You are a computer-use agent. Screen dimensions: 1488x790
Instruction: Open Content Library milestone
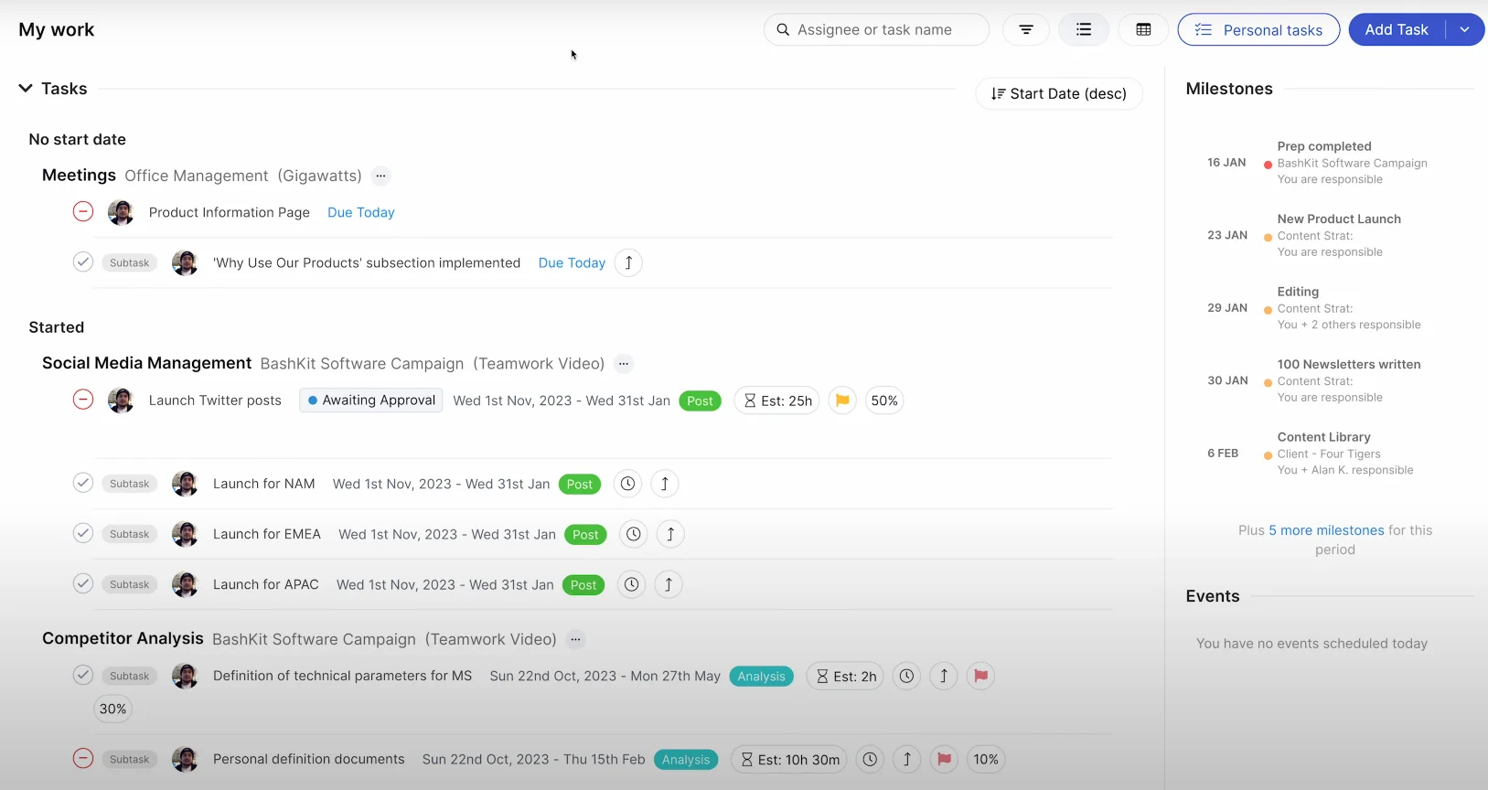[x=1323, y=437]
